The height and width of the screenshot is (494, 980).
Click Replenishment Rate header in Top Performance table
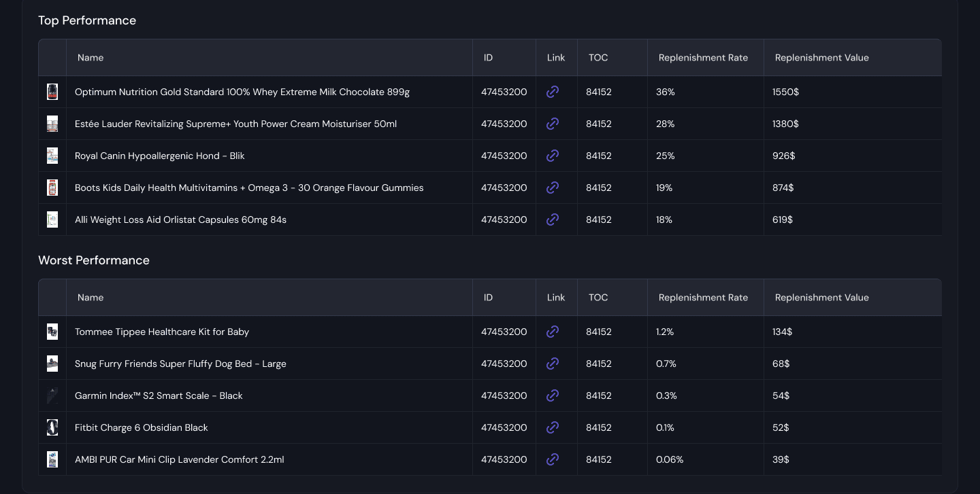tap(703, 58)
